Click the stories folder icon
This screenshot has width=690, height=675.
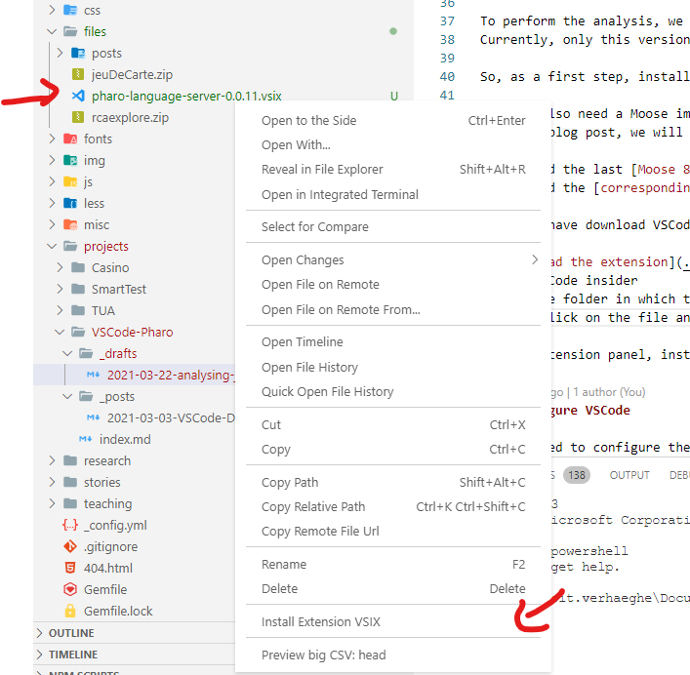pos(70,482)
